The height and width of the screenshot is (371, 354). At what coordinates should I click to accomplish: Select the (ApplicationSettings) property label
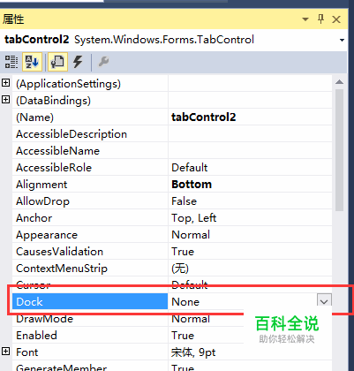(68, 84)
